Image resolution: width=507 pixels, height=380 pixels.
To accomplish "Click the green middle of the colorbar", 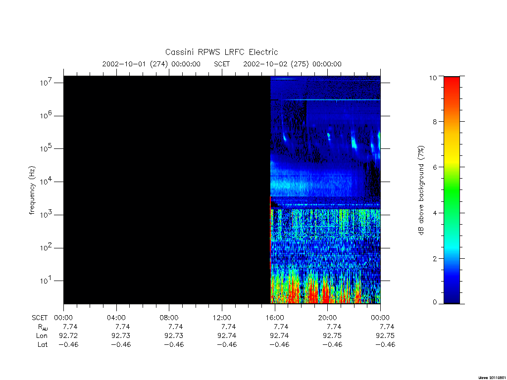I will coord(452,190).
